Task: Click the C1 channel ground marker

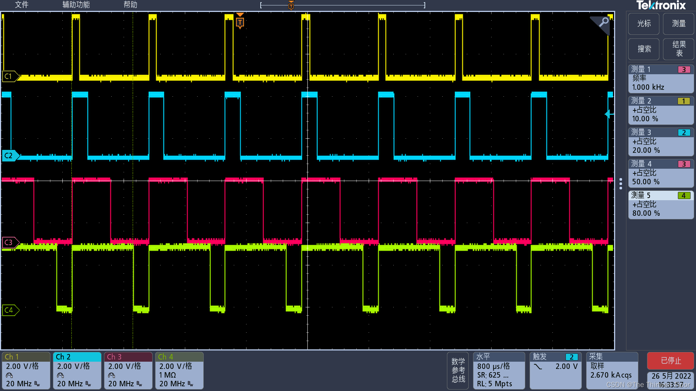Action: [x=9, y=76]
